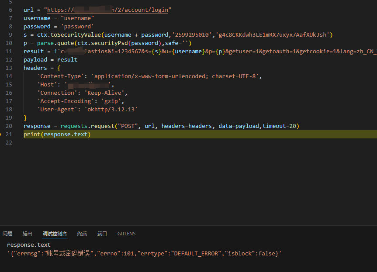Click the 'gzip' value on line 17

[x=111, y=101]
